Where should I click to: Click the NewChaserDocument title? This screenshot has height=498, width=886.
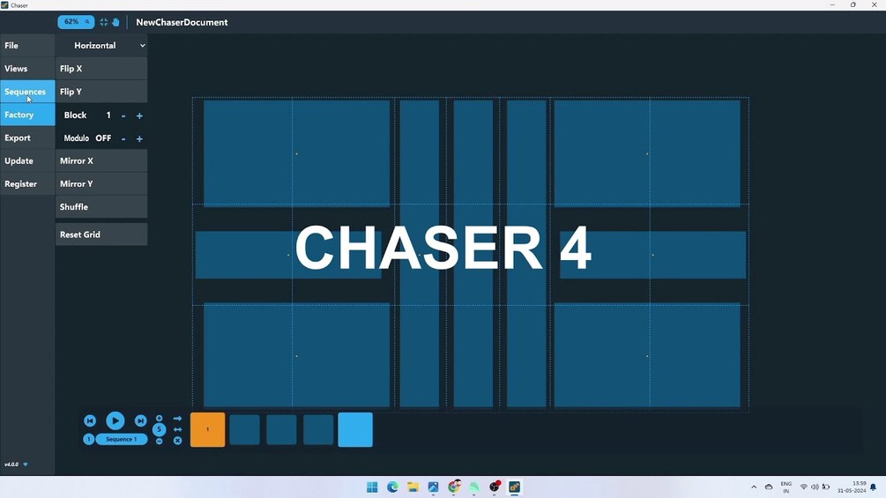182,22
